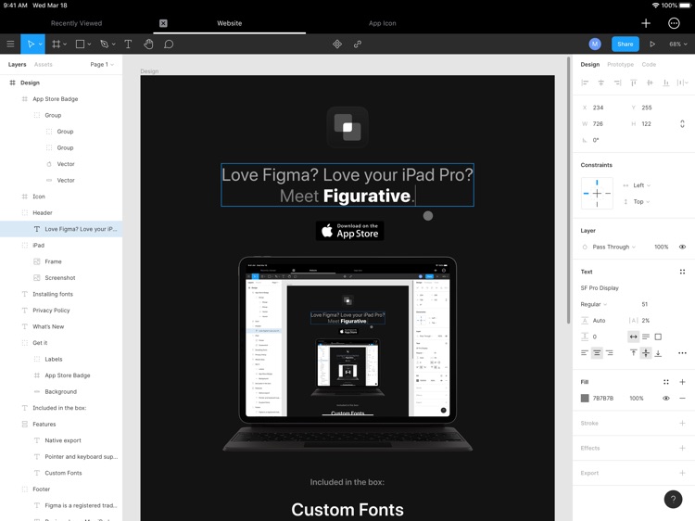Open vertical constraint Top dropdown

tap(641, 202)
